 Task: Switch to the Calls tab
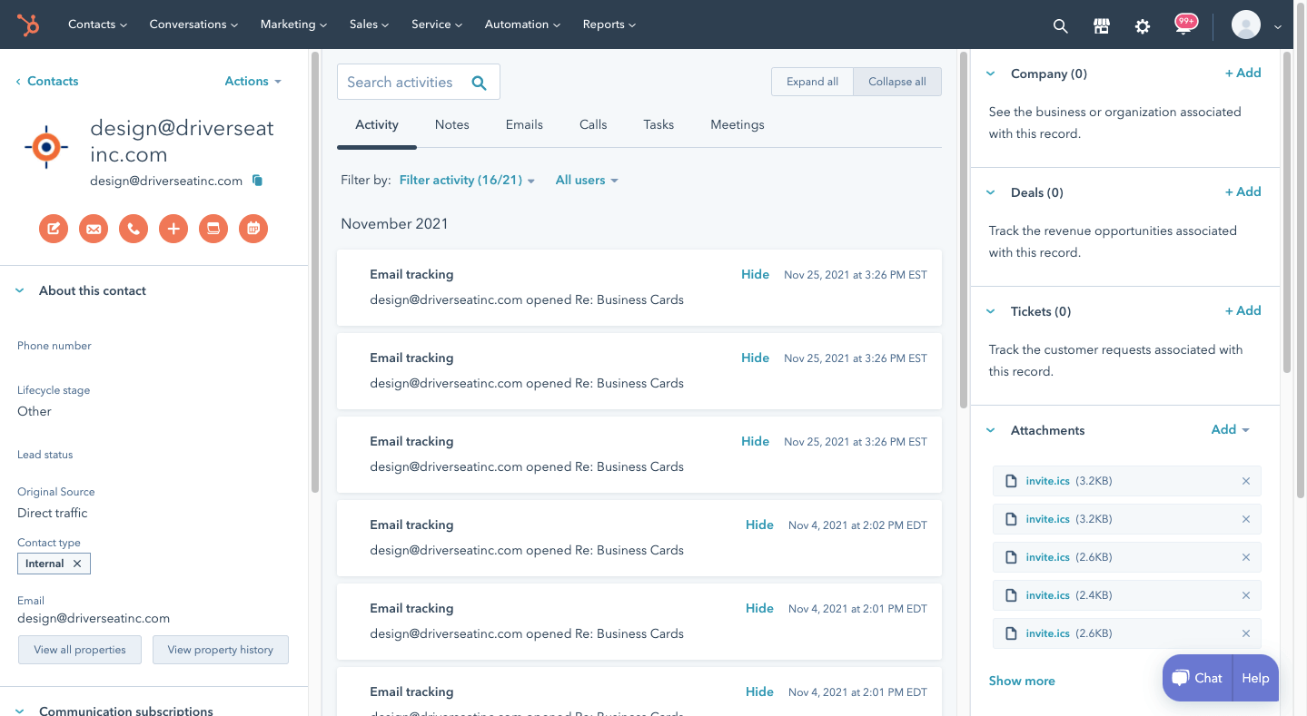pyautogui.click(x=593, y=124)
